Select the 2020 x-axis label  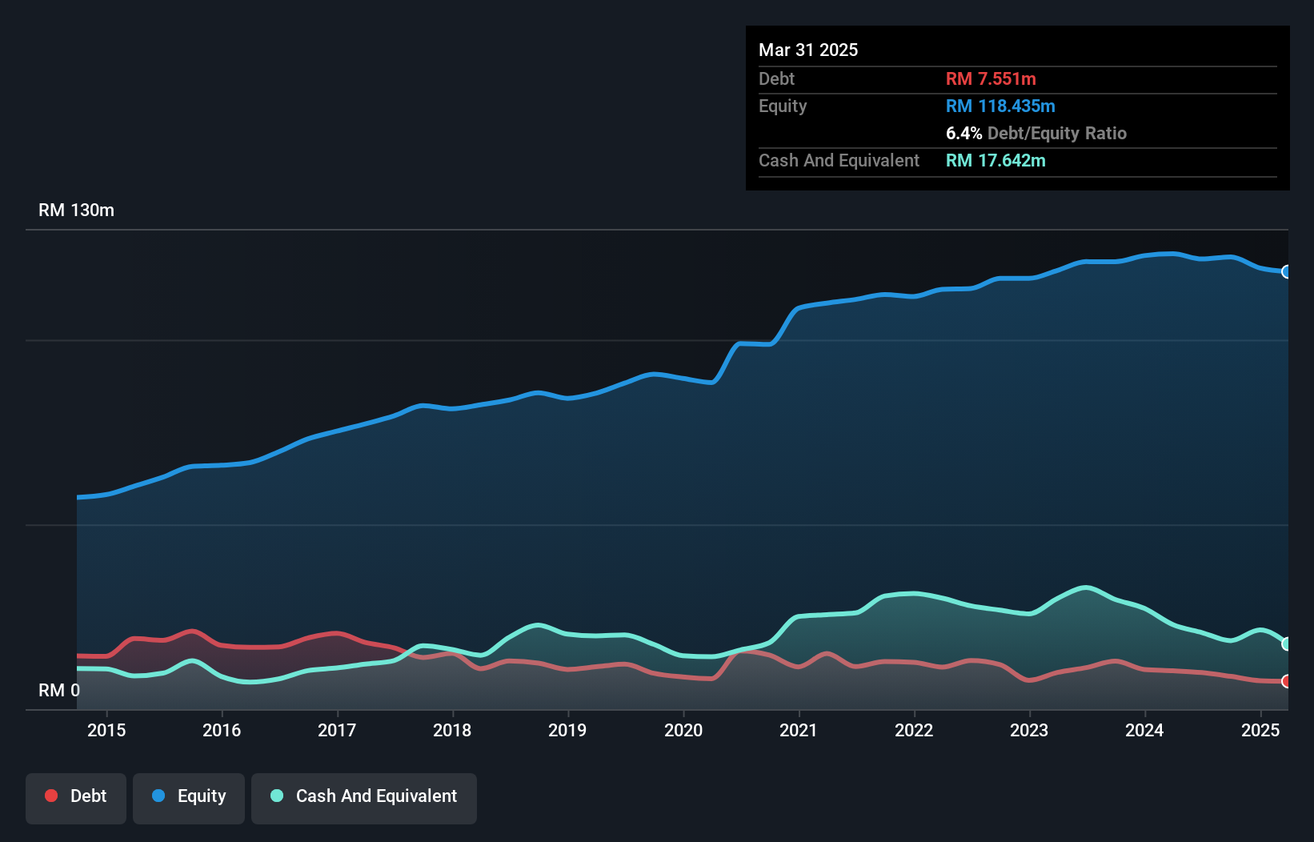click(x=683, y=730)
